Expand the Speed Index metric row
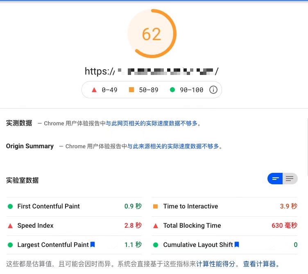 click(x=35, y=226)
